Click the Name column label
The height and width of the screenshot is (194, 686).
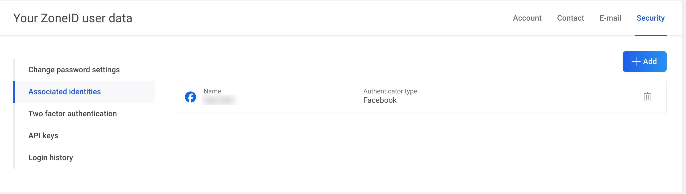click(212, 91)
